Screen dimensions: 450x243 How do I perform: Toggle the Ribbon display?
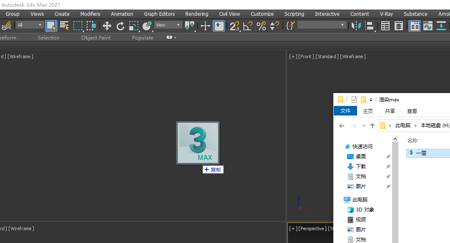(x=415, y=26)
